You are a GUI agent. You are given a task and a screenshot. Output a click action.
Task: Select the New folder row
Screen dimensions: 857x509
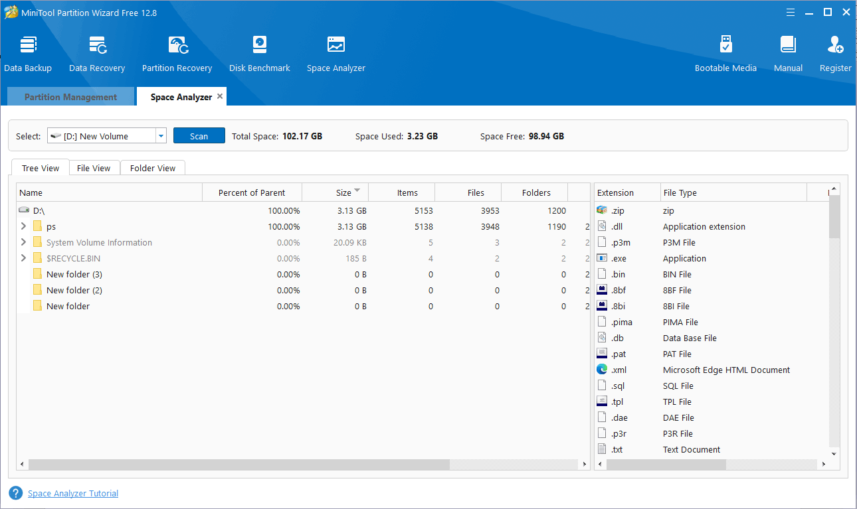point(303,306)
